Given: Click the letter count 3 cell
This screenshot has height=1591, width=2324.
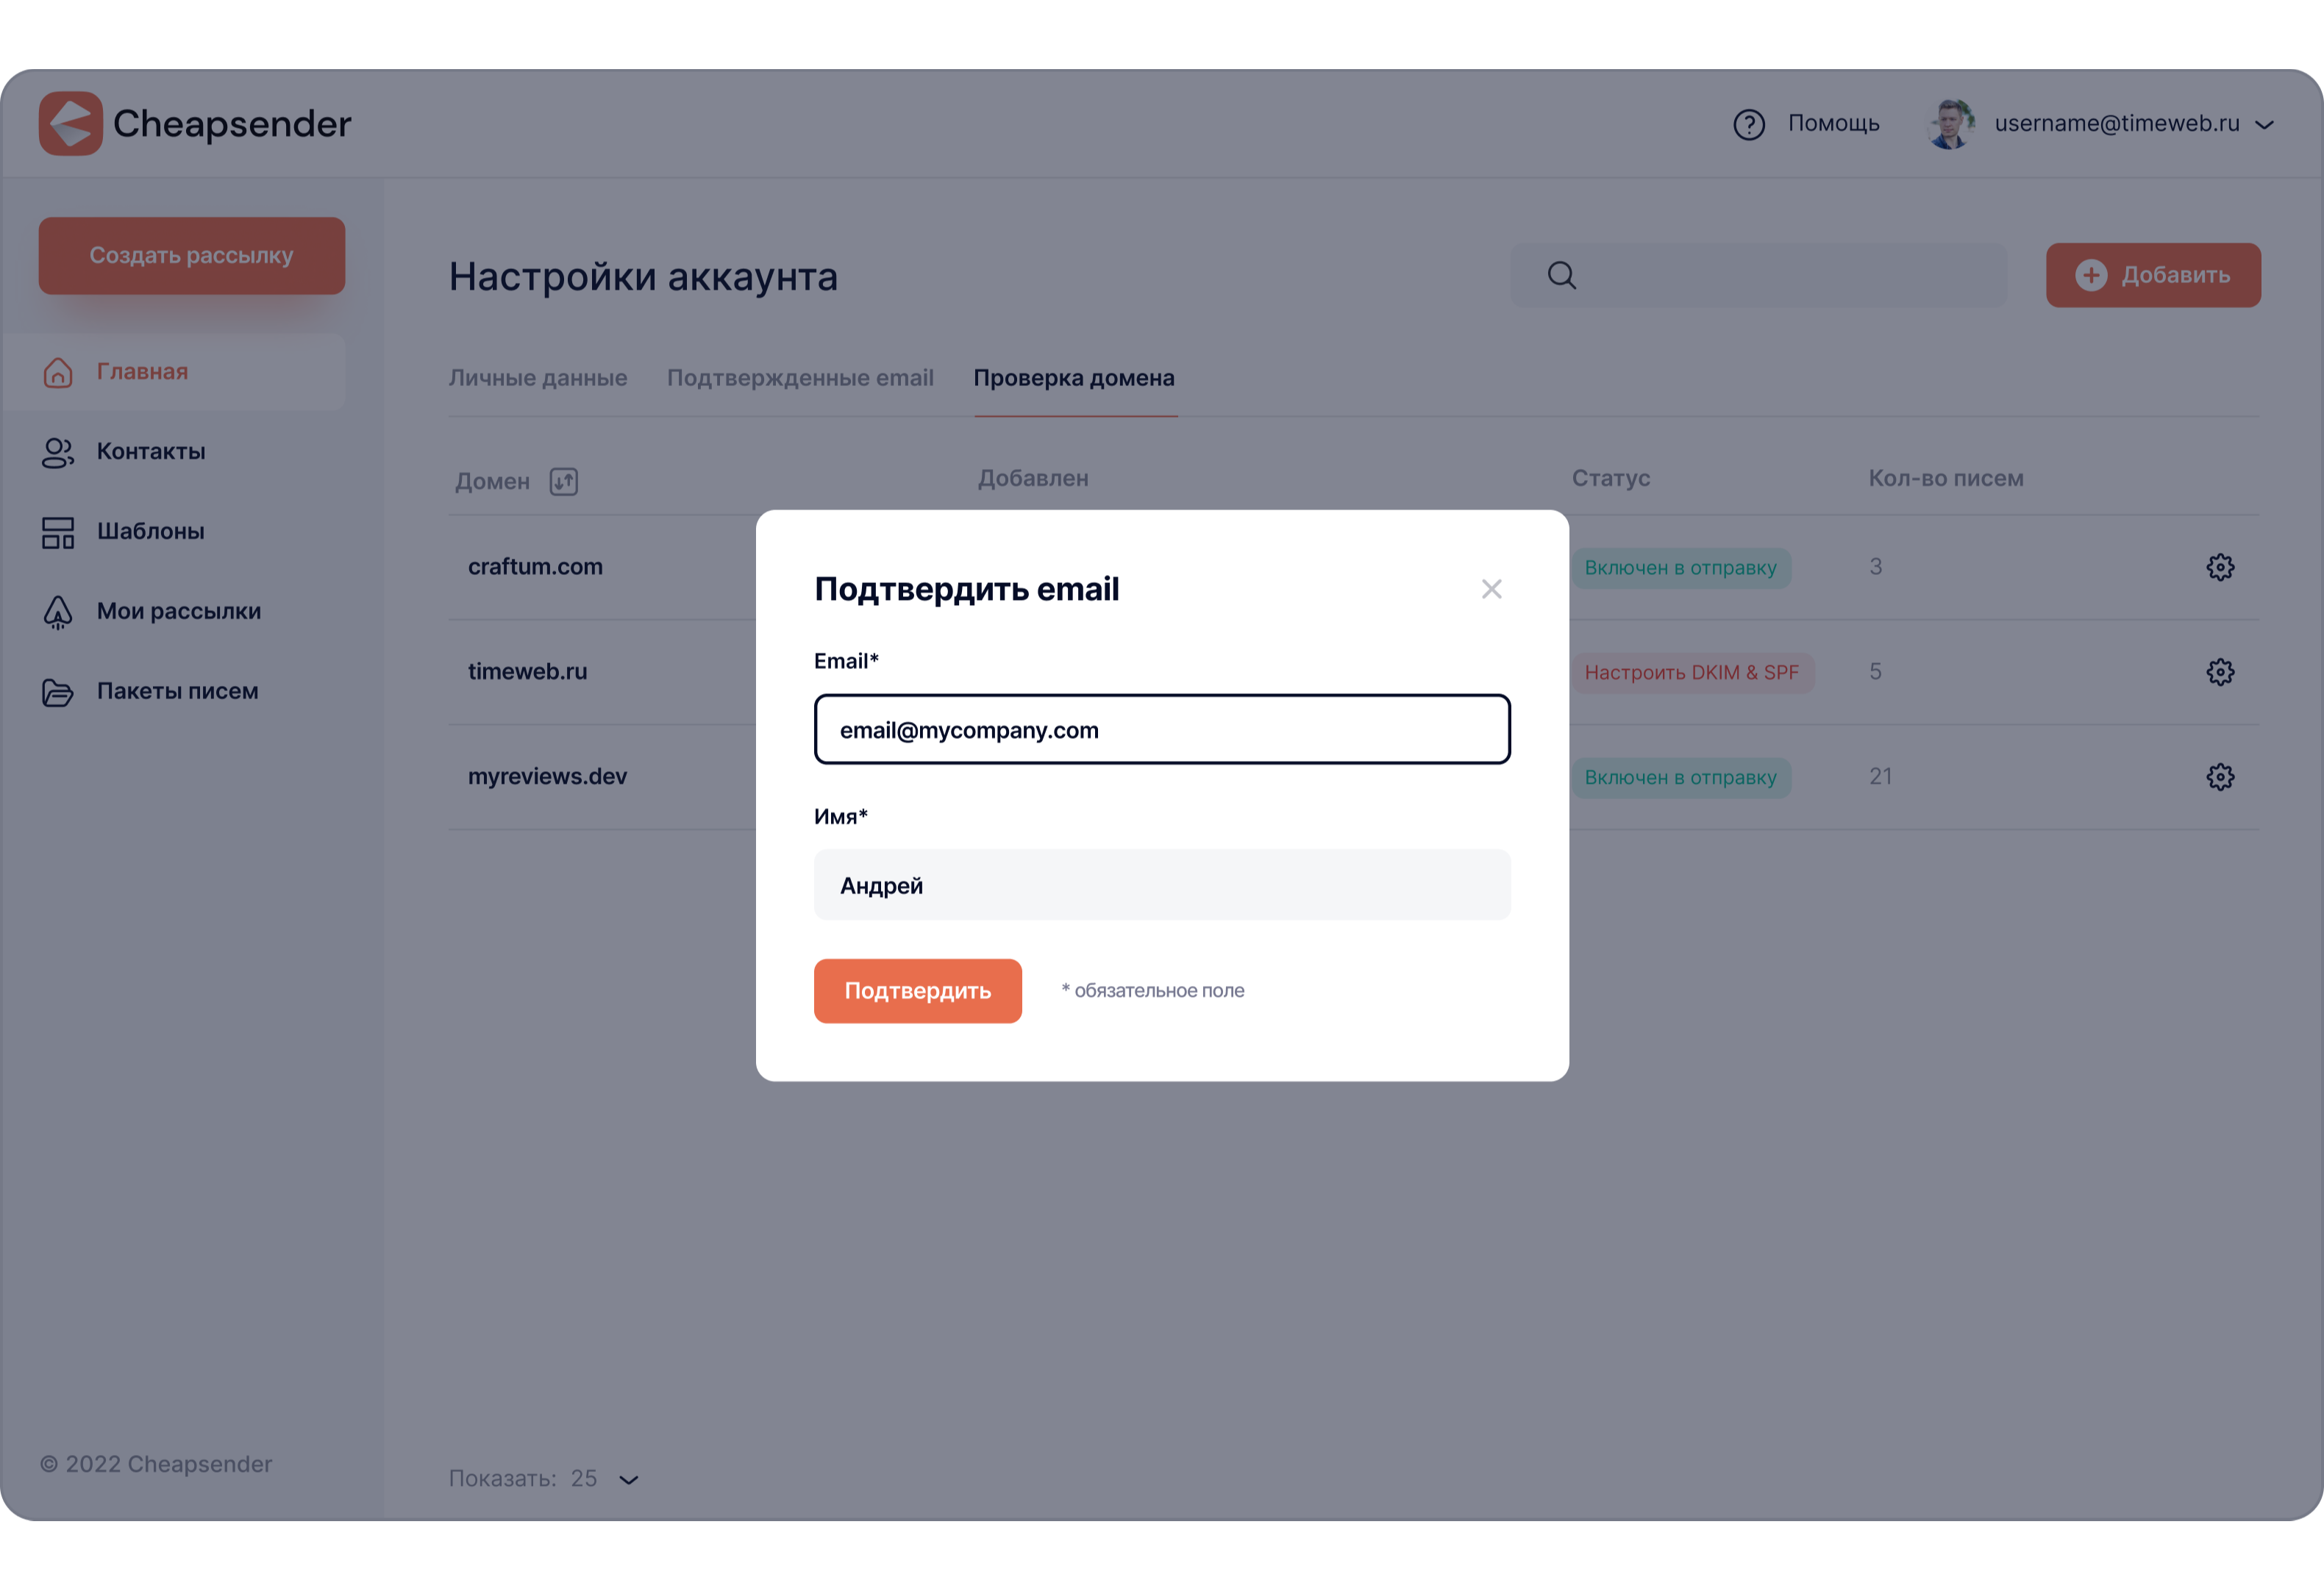Looking at the screenshot, I should [1876, 567].
